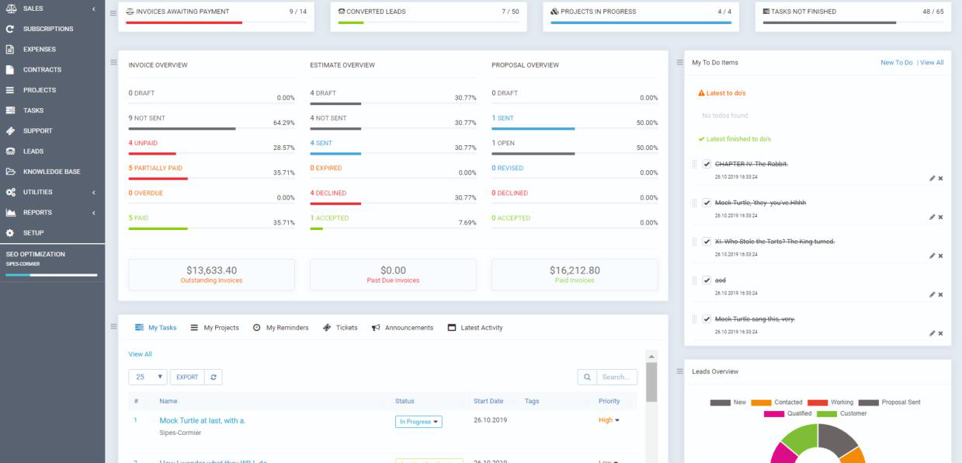
Task: Click the EXPORT button
Action: [x=187, y=377]
